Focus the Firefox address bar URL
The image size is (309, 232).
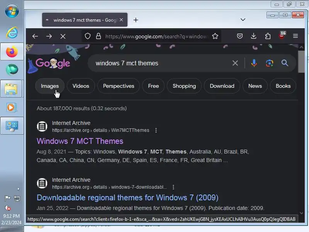point(156,36)
